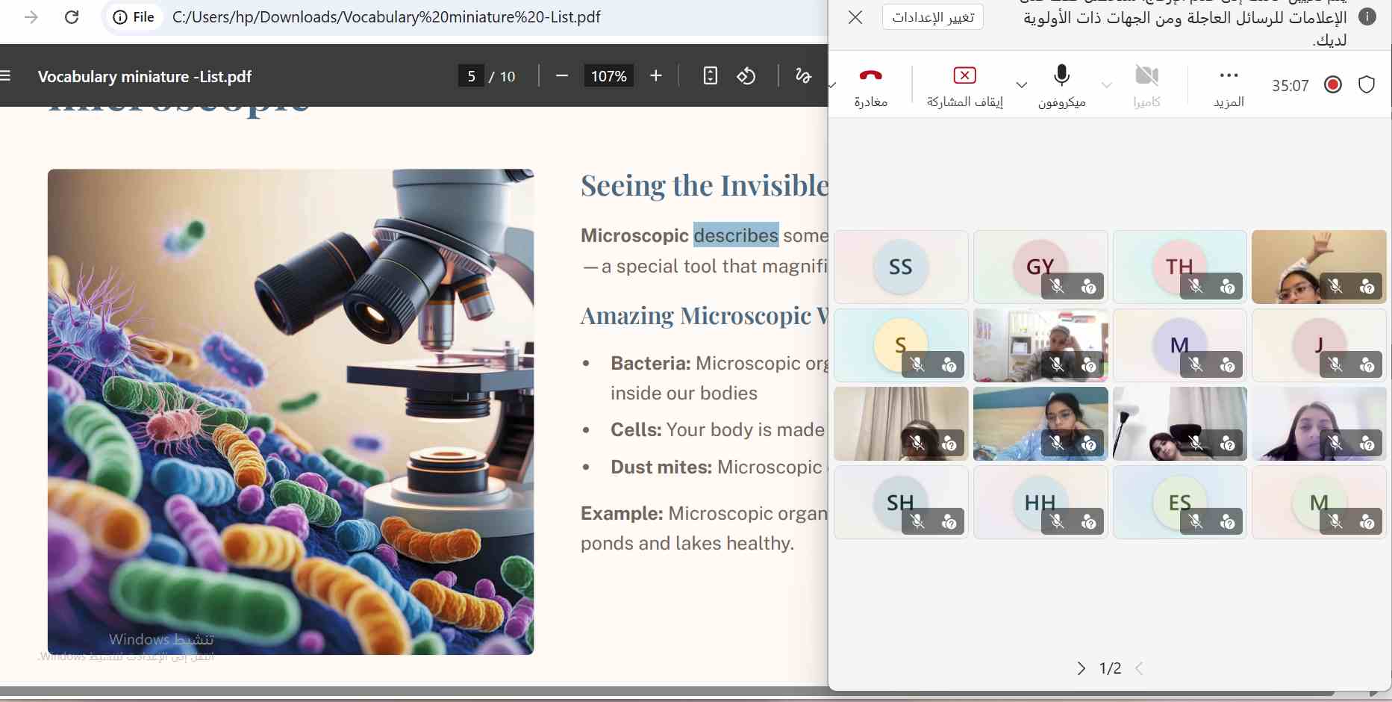Click the PDF page number field

471,76
